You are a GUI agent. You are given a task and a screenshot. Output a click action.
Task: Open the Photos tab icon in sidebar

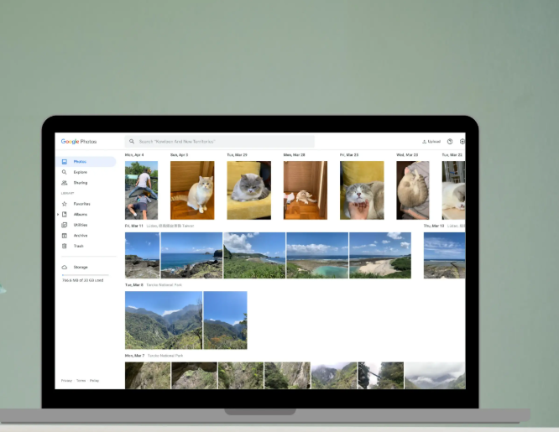pyautogui.click(x=64, y=162)
